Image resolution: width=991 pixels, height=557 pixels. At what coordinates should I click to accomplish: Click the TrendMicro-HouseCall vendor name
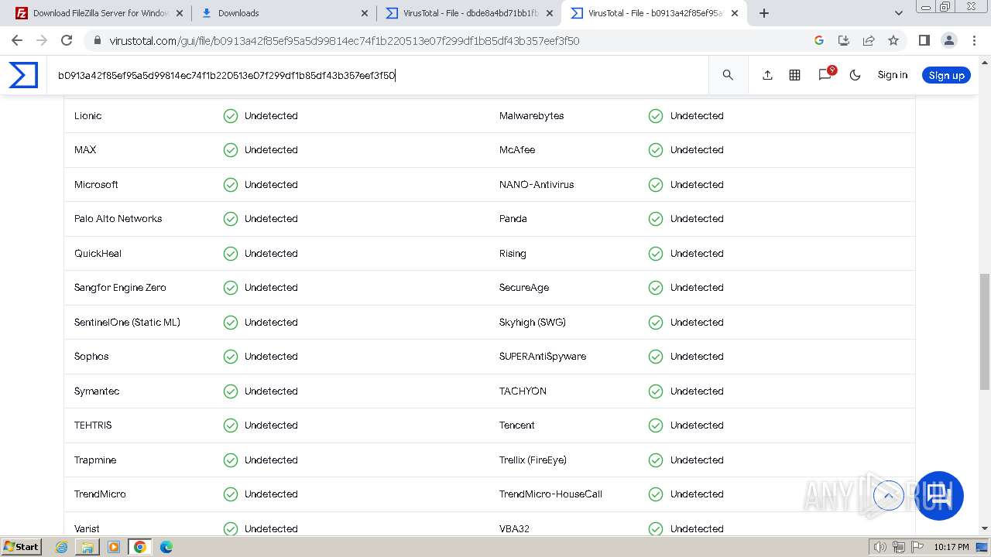coord(550,494)
